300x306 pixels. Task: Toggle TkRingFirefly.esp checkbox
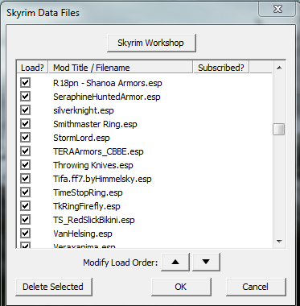point(25,206)
